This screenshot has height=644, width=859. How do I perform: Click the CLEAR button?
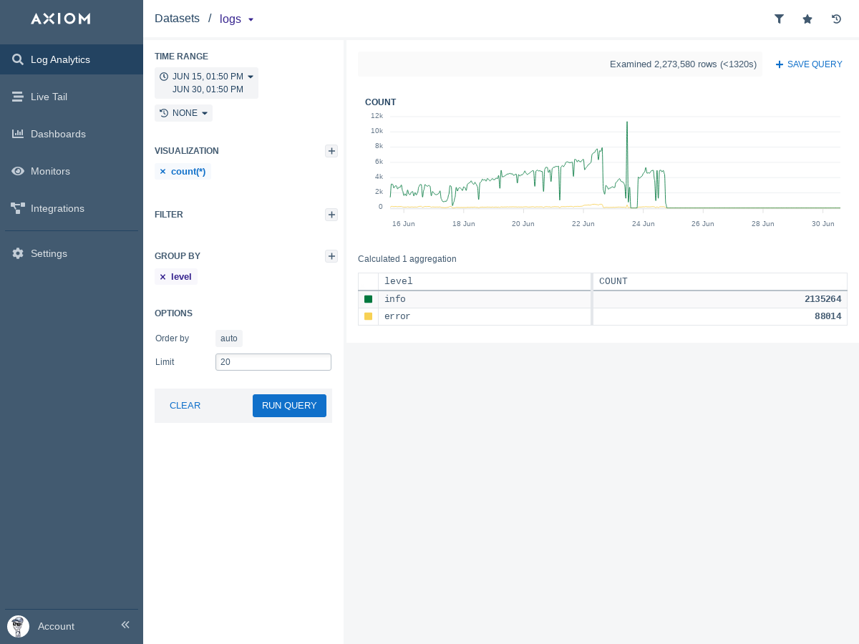click(x=185, y=406)
